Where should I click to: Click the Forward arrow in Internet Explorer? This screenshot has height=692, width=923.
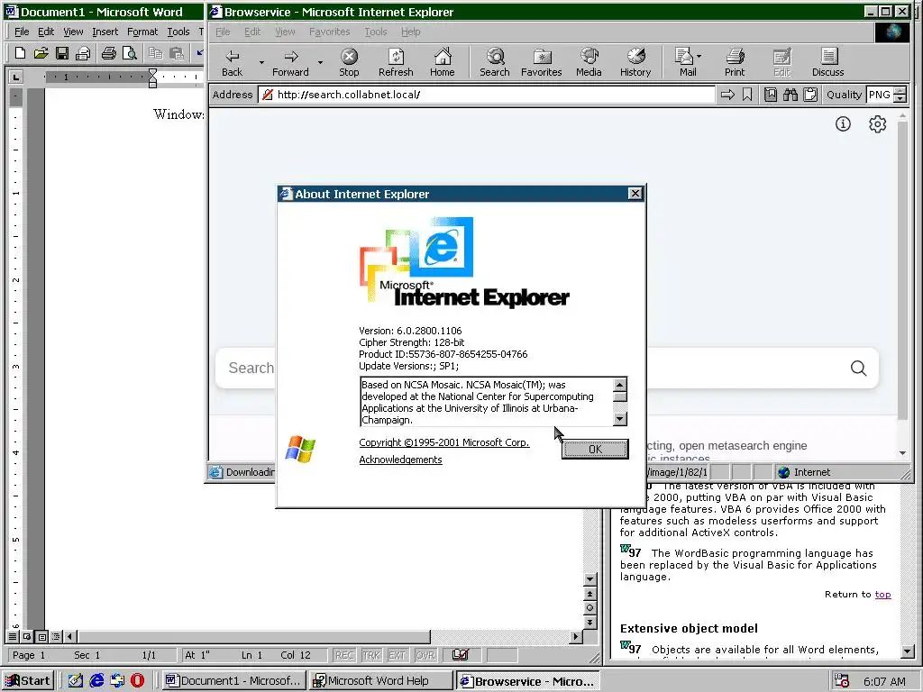click(290, 63)
